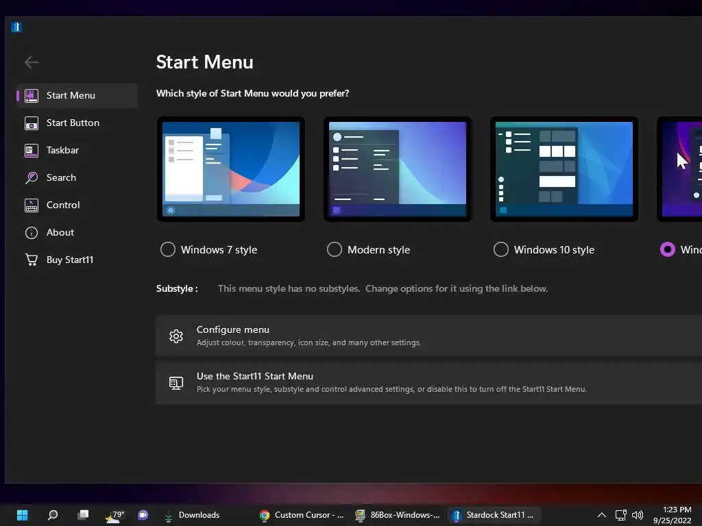Click the Search magnifier sidebar icon
Image resolution: width=702 pixels, height=526 pixels.
pos(32,177)
